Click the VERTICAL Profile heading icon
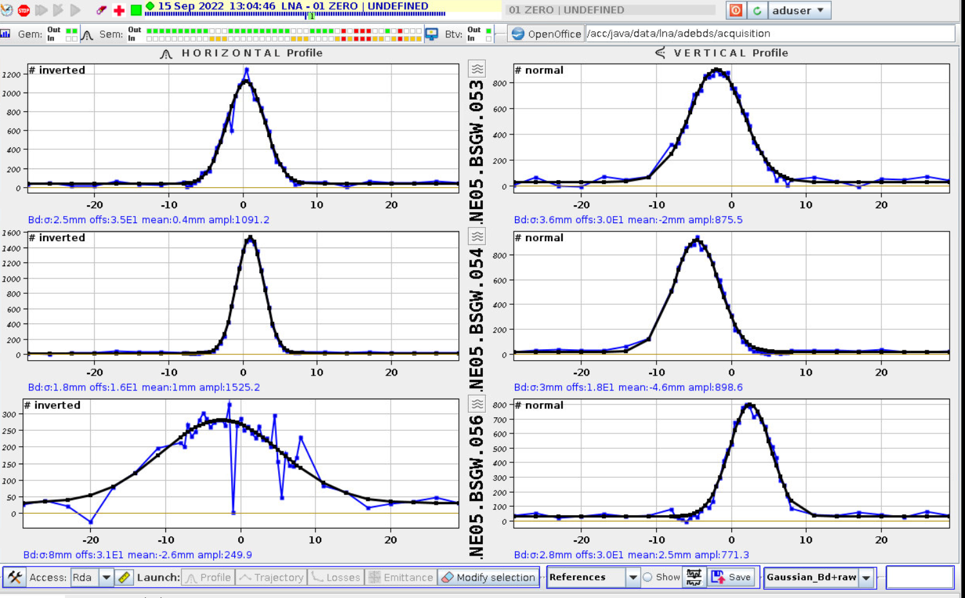Screen dimensions: 965x598 point(661,53)
